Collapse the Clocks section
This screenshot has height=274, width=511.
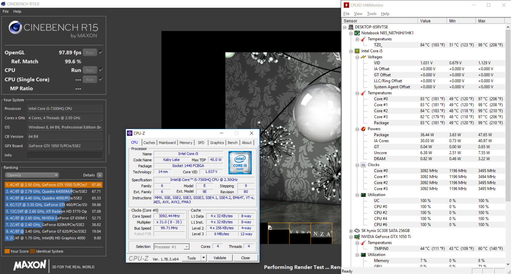pyautogui.click(x=357, y=165)
